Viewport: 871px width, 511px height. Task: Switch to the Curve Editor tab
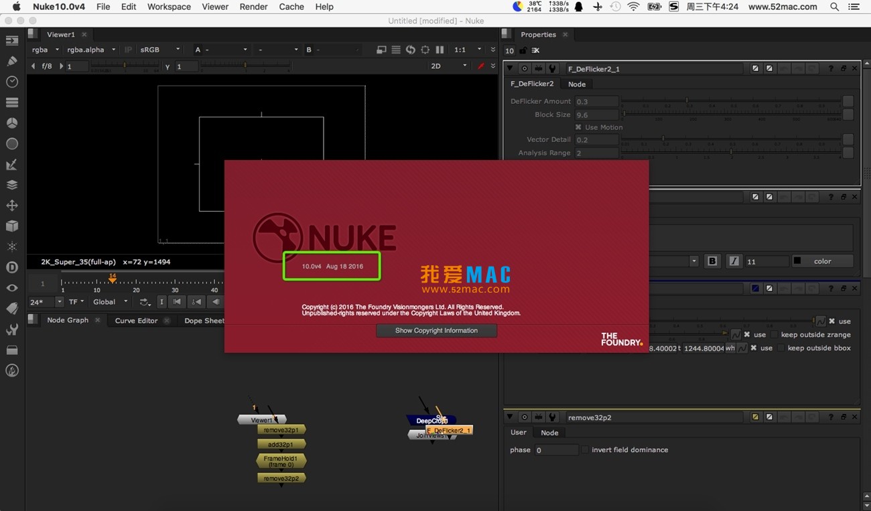[x=136, y=321]
